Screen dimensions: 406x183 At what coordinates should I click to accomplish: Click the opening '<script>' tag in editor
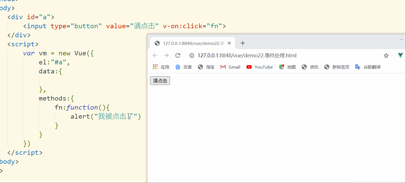pyautogui.click(x=23, y=44)
